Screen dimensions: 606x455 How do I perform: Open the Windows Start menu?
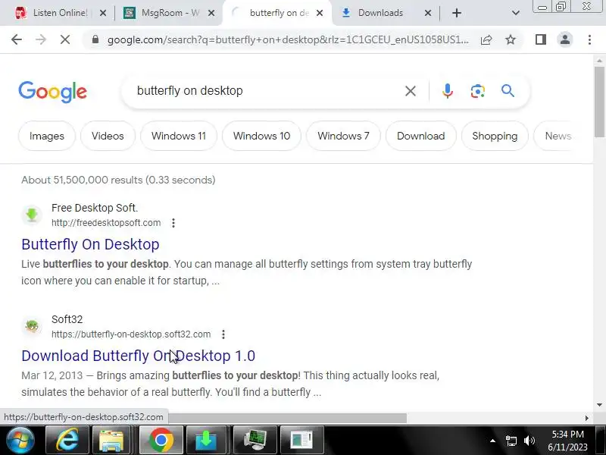tap(20, 441)
